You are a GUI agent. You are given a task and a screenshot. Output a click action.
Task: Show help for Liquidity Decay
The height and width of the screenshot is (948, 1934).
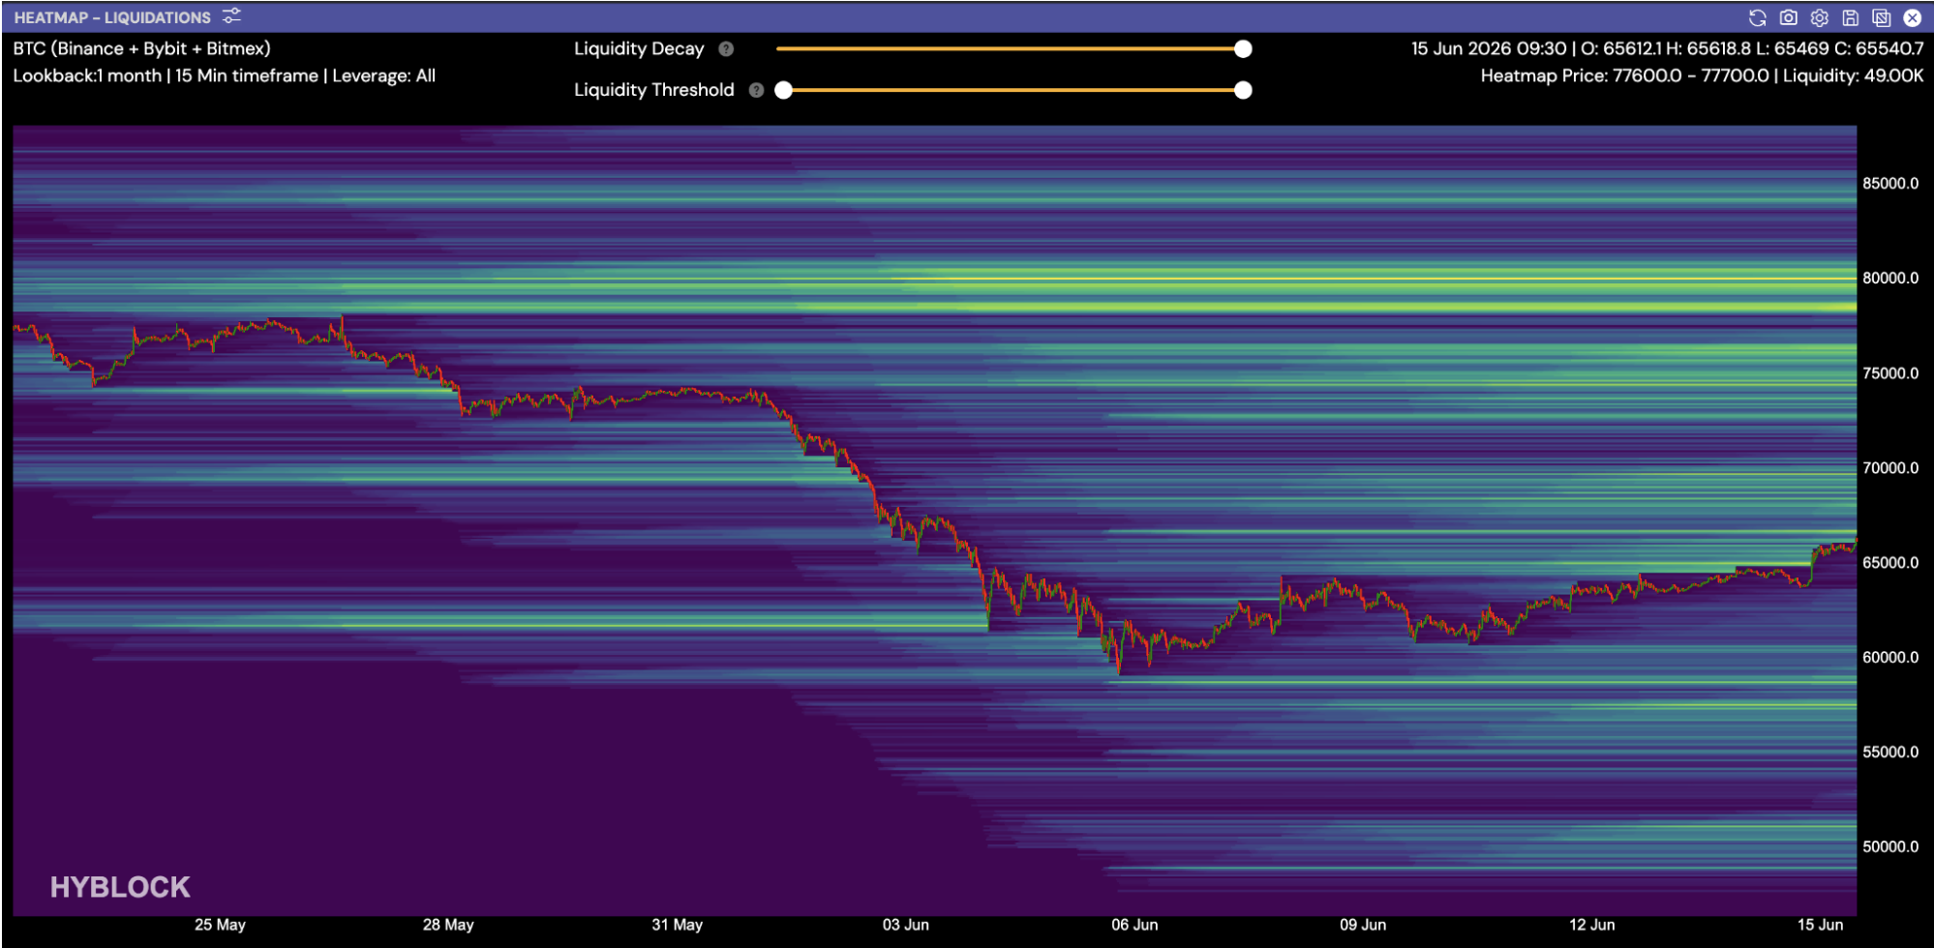726,49
